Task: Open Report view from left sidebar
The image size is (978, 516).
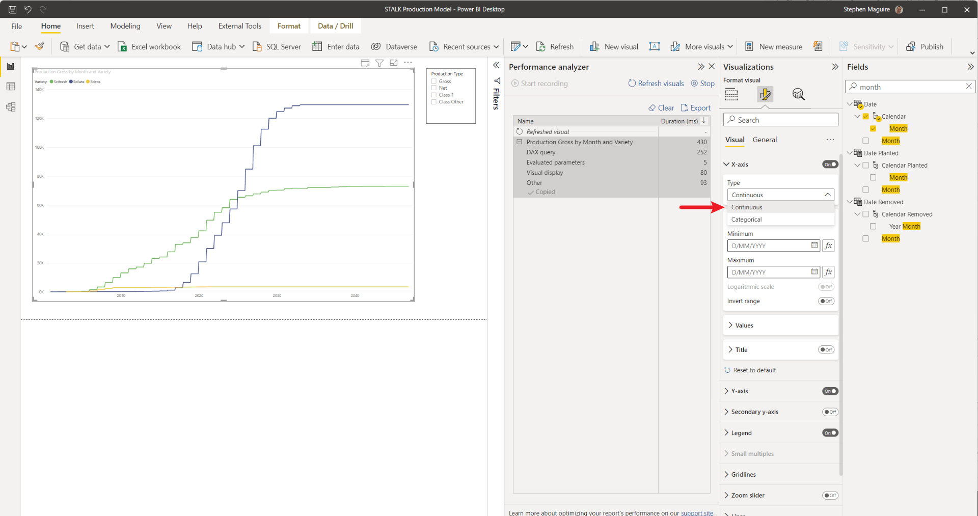Action: point(11,66)
